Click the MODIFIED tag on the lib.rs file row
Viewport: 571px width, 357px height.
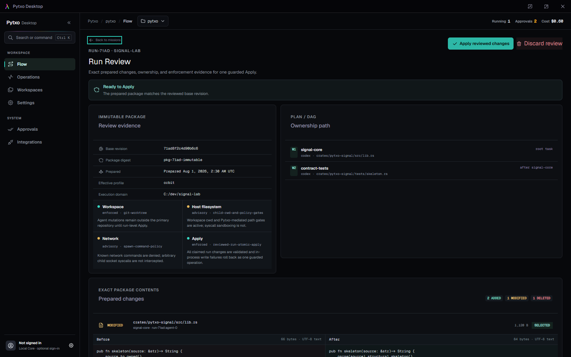[x=115, y=325]
